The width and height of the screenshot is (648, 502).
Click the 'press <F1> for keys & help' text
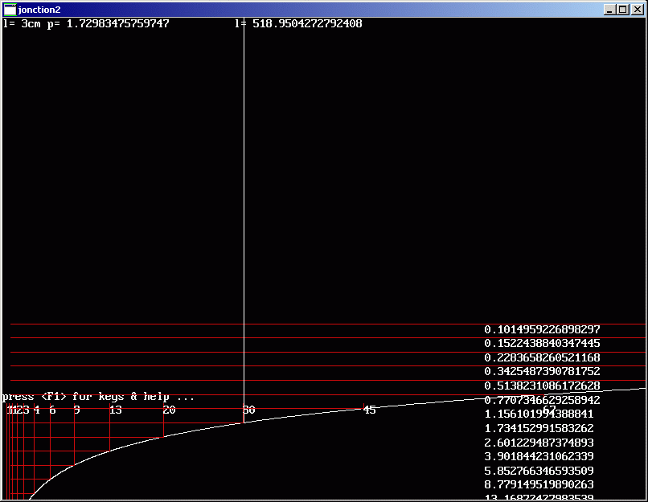98,397
